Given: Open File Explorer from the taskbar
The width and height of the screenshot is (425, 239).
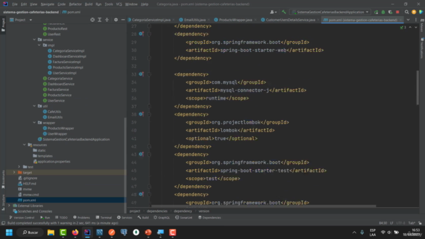Looking at the screenshot, I should [50, 232].
